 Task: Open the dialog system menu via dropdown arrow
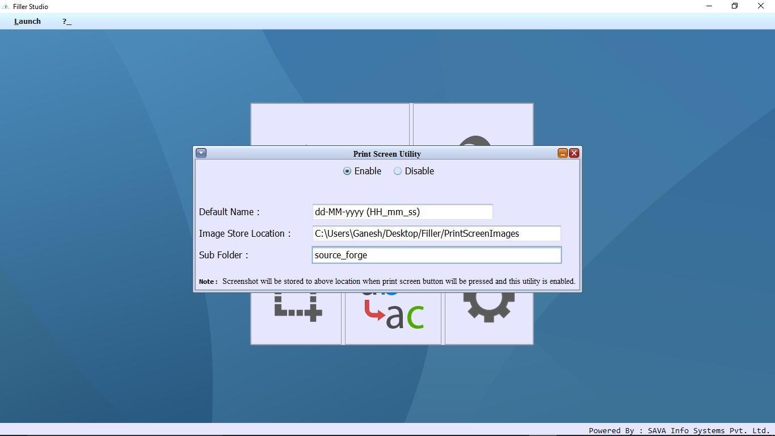(201, 153)
